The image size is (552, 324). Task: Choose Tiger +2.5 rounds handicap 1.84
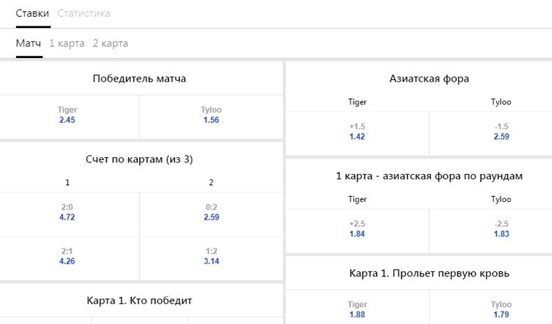[x=357, y=231]
